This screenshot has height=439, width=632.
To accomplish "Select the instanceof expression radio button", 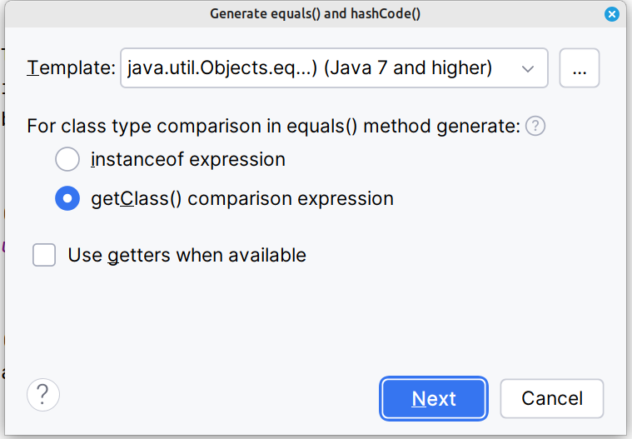I will 67,159.
